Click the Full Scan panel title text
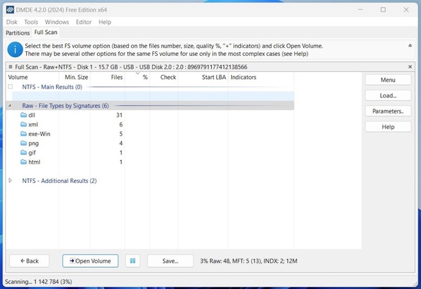Screen dimensions: 421x289 tap(131, 67)
